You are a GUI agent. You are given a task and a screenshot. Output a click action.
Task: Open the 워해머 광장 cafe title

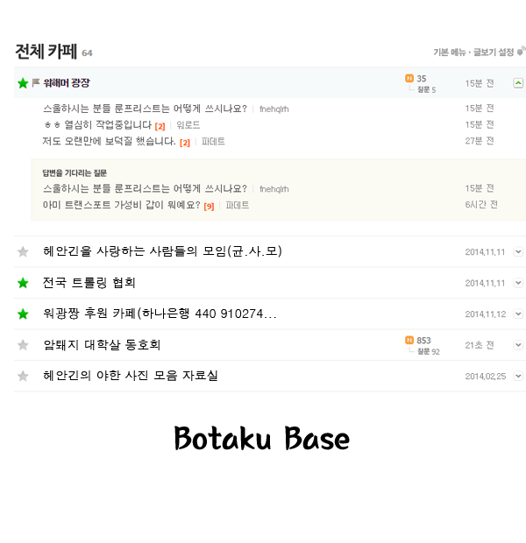(x=67, y=83)
